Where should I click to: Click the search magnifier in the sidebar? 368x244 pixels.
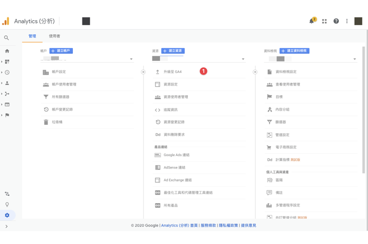coord(7,37)
